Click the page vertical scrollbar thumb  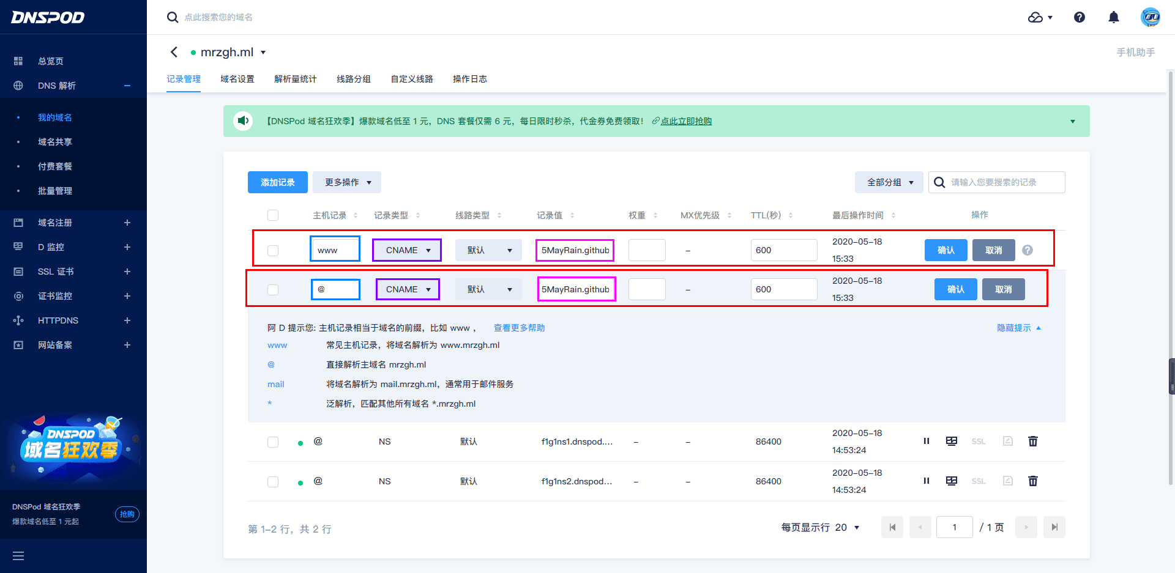coord(1171,376)
